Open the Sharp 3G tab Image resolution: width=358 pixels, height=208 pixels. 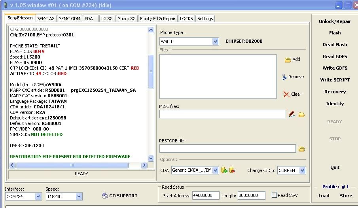127,19
